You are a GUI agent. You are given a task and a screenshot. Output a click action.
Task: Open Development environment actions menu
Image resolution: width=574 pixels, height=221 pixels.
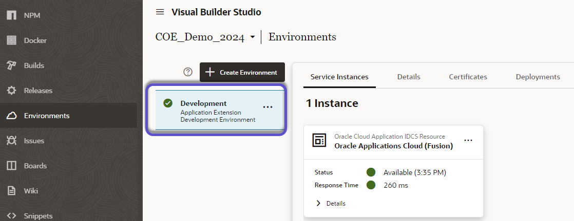pyautogui.click(x=267, y=107)
